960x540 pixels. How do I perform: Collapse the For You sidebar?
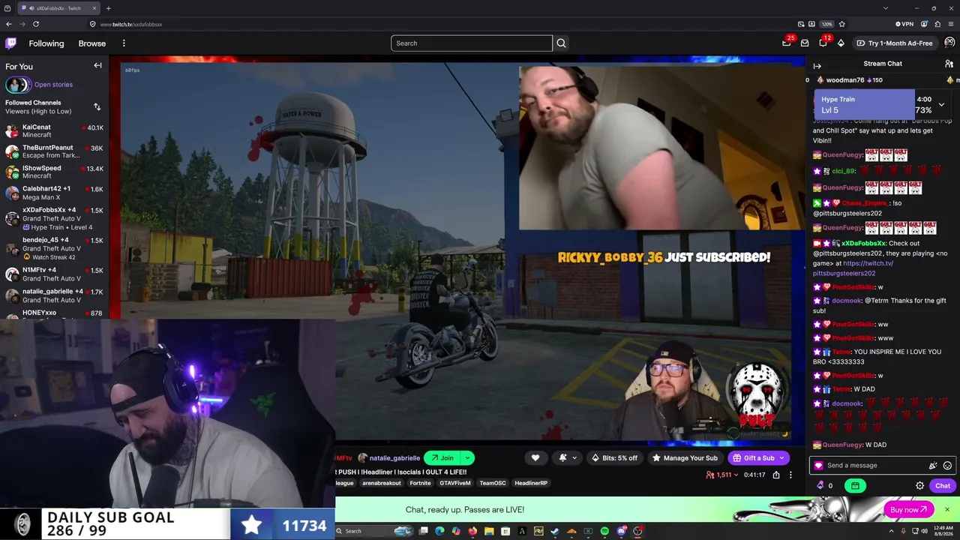coord(97,66)
